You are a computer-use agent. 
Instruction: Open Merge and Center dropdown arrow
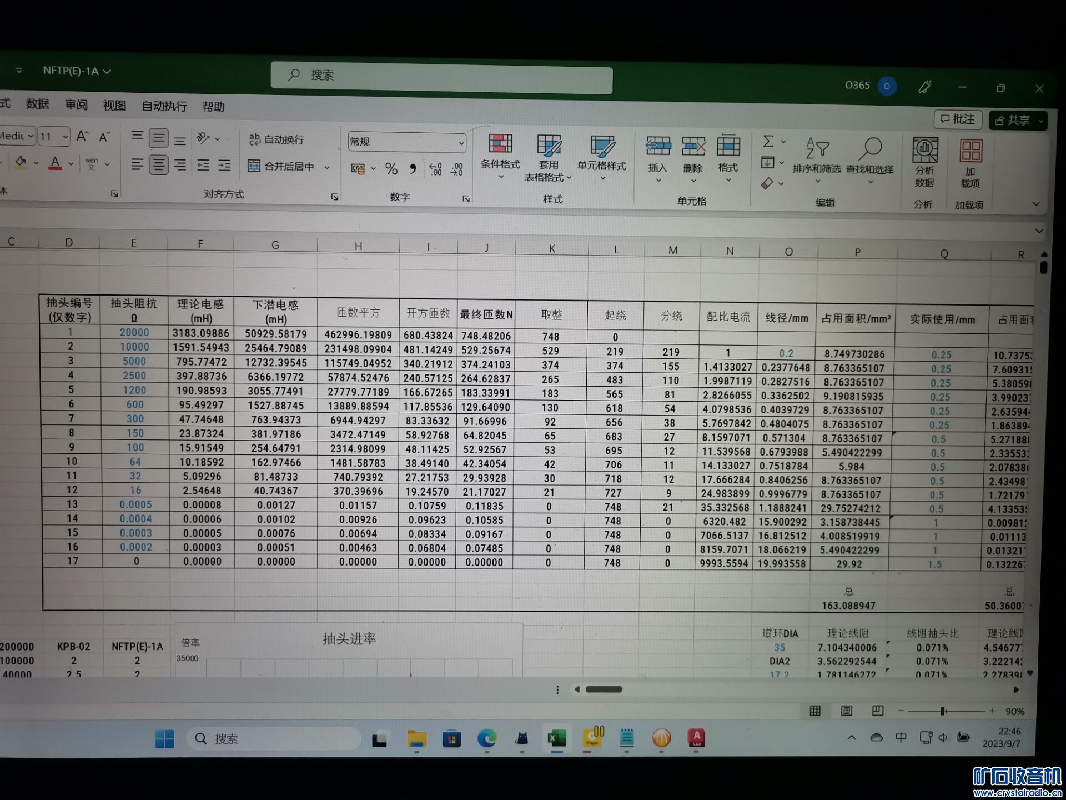[327, 167]
